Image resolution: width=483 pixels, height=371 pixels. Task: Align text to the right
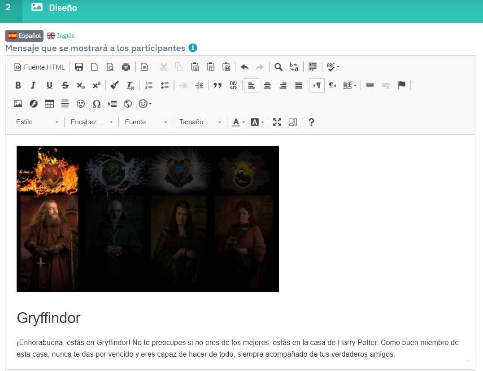pyautogui.click(x=283, y=85)
